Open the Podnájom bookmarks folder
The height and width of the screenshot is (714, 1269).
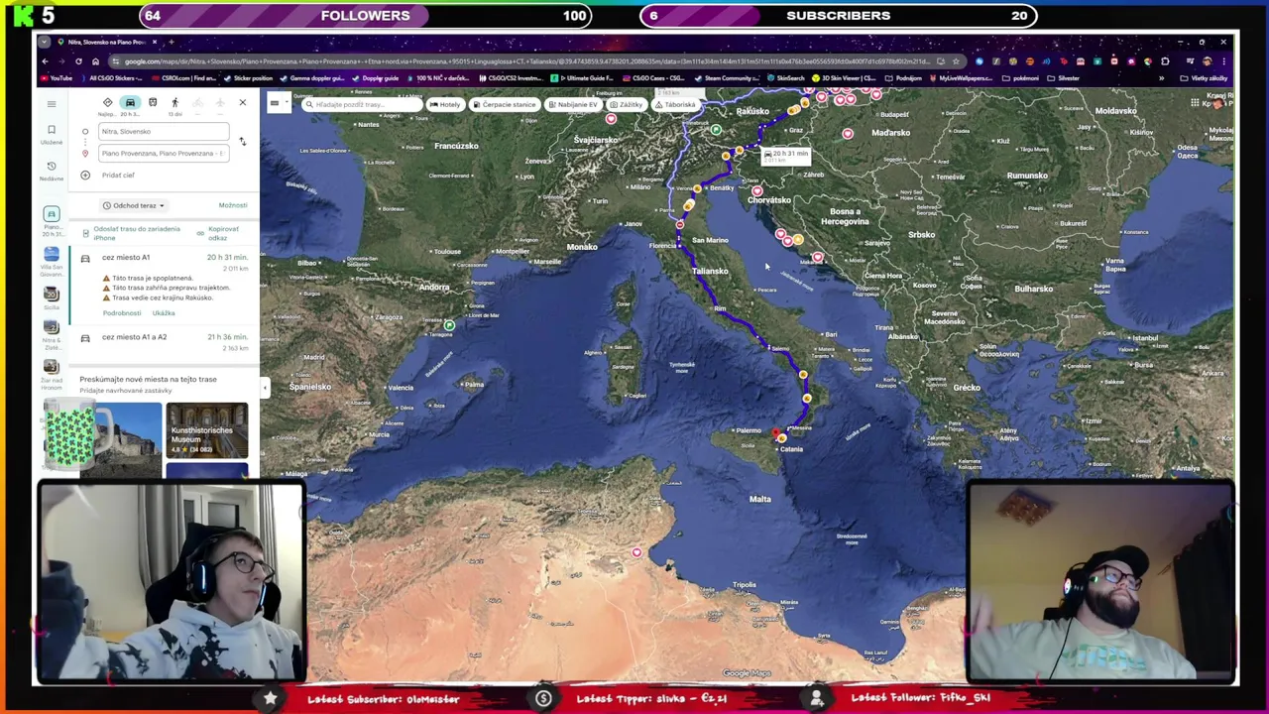point(904,78)
